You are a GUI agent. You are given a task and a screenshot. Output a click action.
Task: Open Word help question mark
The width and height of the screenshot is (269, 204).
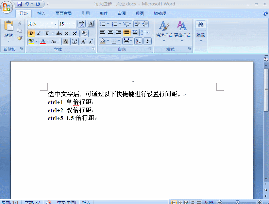coord(265,13)
